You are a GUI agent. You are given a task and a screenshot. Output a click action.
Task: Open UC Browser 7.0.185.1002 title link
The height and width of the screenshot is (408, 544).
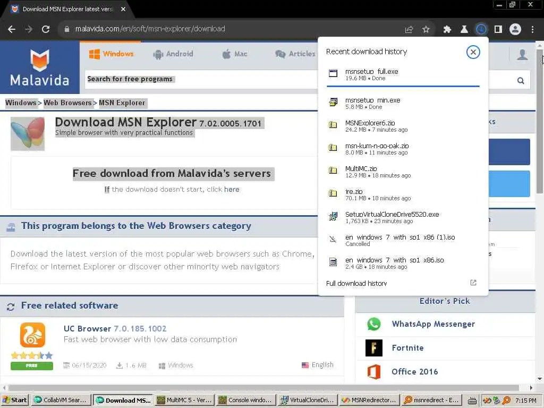(x=115, y=328)
